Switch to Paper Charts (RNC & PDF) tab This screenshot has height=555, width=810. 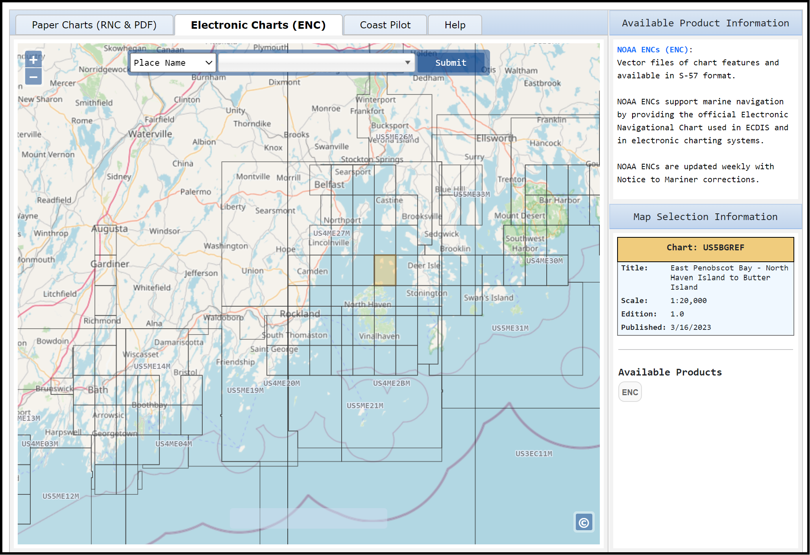94,25
